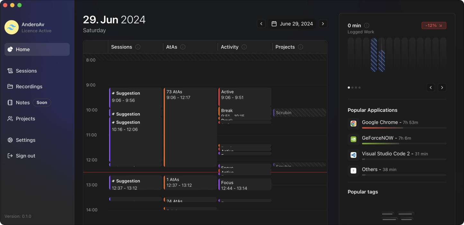Click info icon next to AtAs

coord(183,47)
